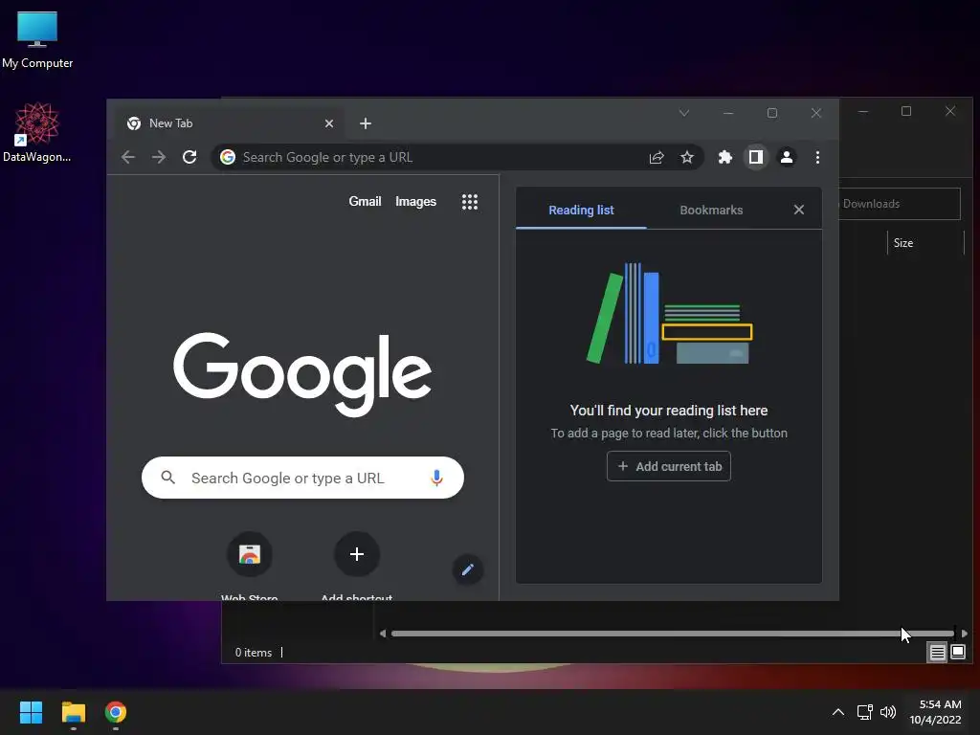Minimize the File Explorer window

[863, 111]
